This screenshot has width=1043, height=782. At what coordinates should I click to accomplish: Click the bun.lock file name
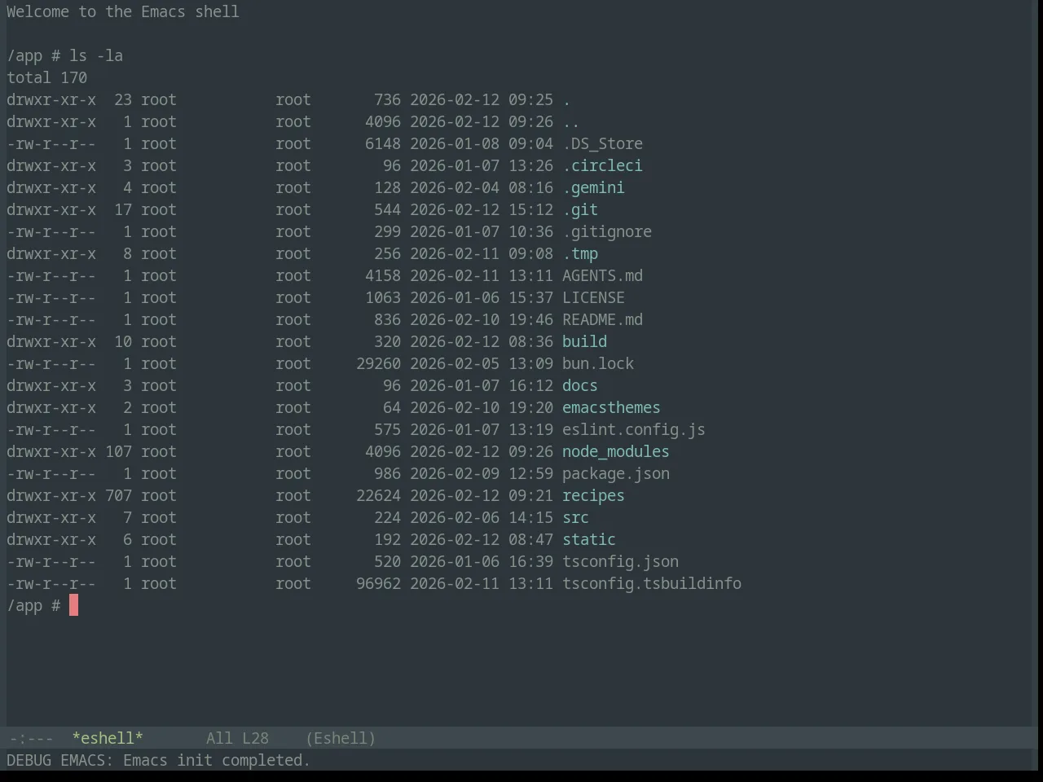click(x=598, y=363)
